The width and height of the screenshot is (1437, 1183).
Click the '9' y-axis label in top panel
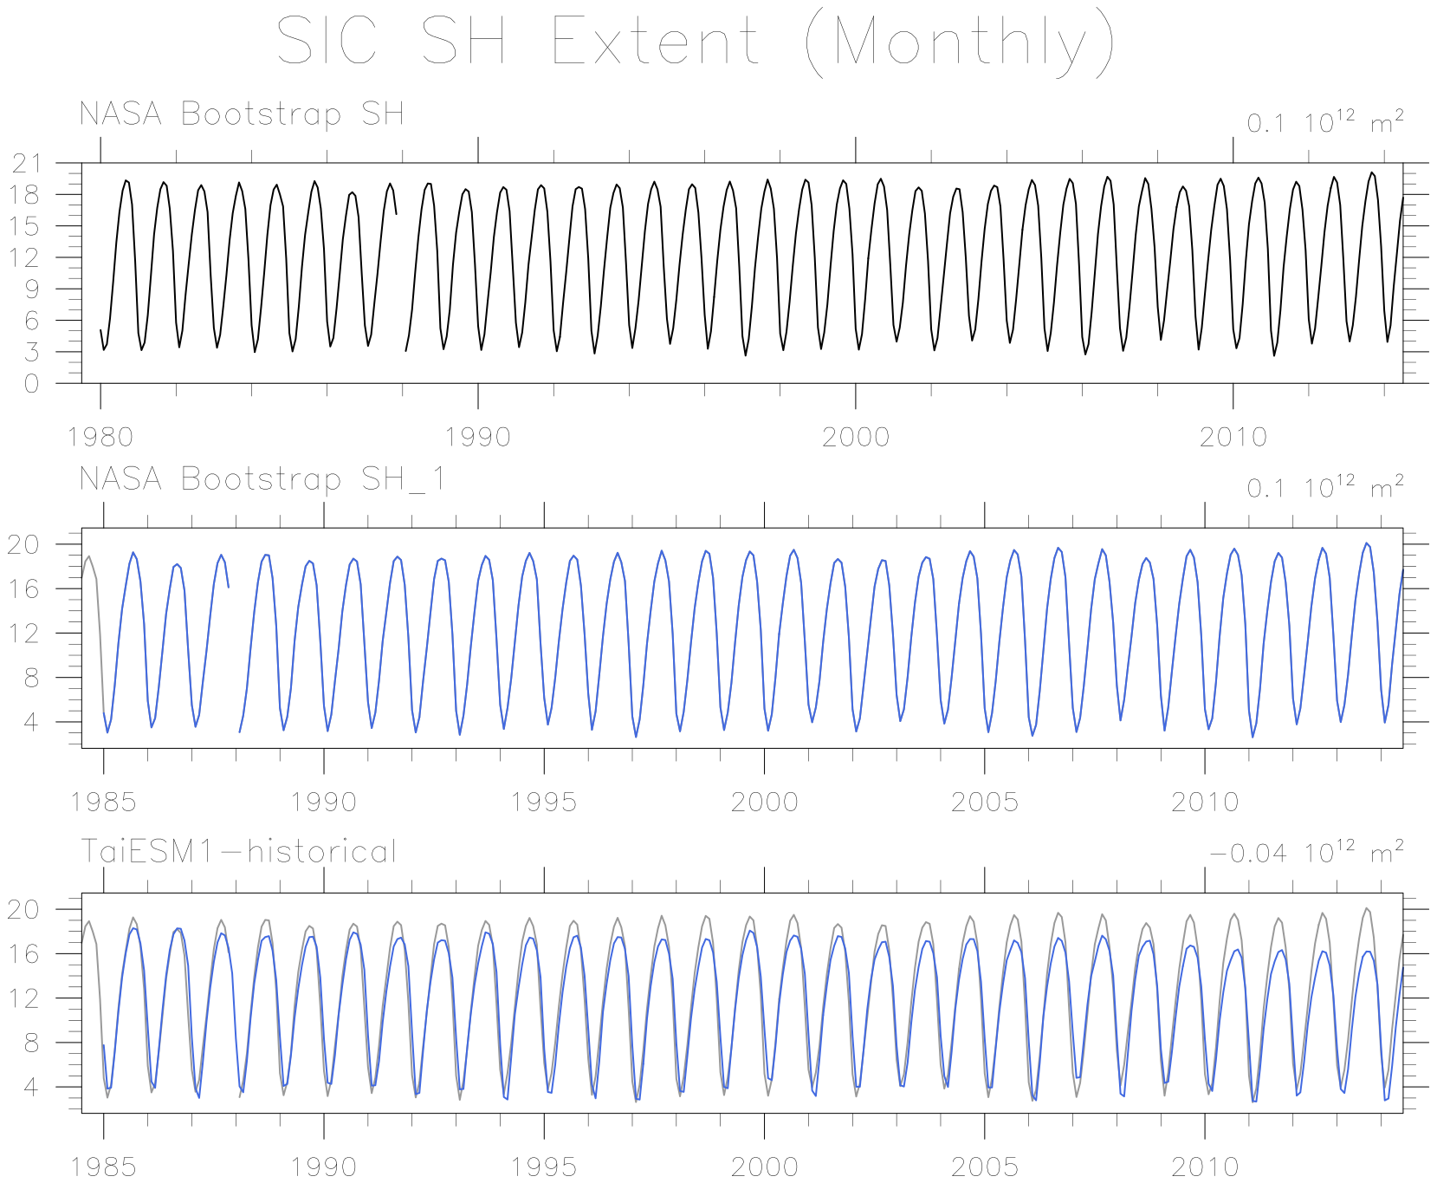pyautogui.click(x=32, y=289)
